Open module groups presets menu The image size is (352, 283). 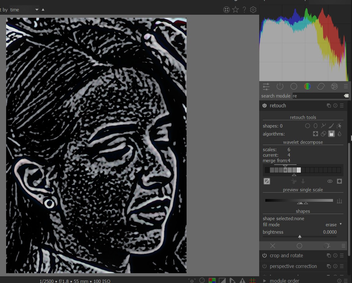tap(346, 86)
